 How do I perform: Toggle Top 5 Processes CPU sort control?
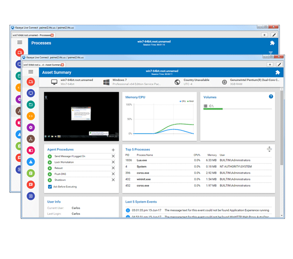point(269,149)
